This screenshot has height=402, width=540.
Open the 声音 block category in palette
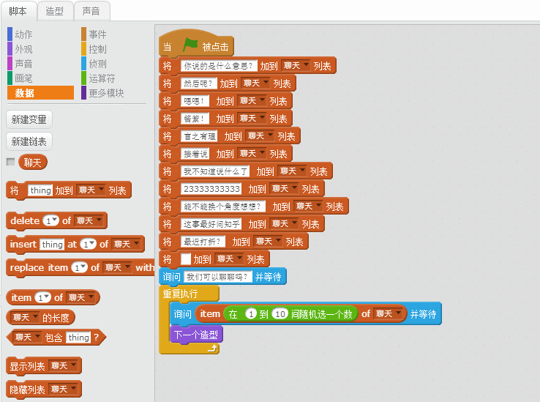pos(23,64)
